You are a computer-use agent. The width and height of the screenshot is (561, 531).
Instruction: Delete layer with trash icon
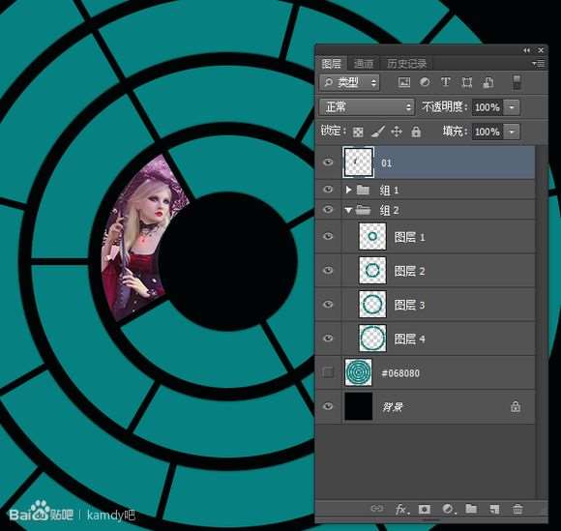point(517,509)
